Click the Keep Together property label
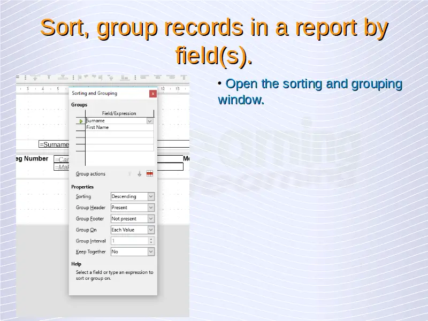Viewport: 428px width, 321px height. tap(90, 251)
